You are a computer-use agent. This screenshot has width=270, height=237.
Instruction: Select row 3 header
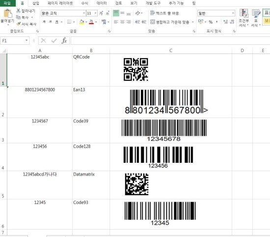click(3, 131)
